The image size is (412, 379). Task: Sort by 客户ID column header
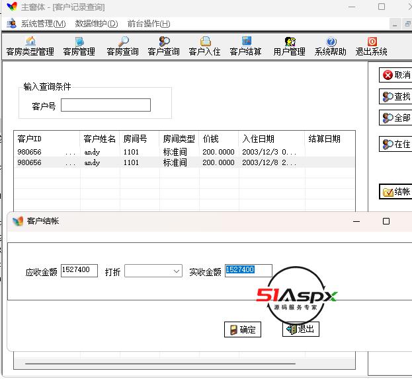click(x=47, y=139)
